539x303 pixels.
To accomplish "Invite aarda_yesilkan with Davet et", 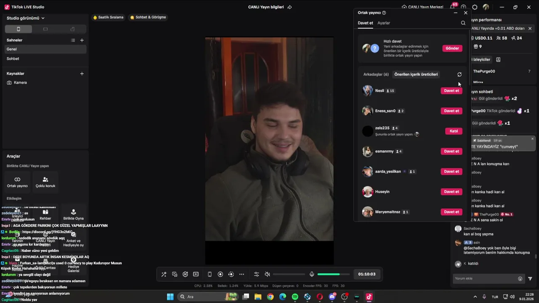I will (x=451, y=172).
